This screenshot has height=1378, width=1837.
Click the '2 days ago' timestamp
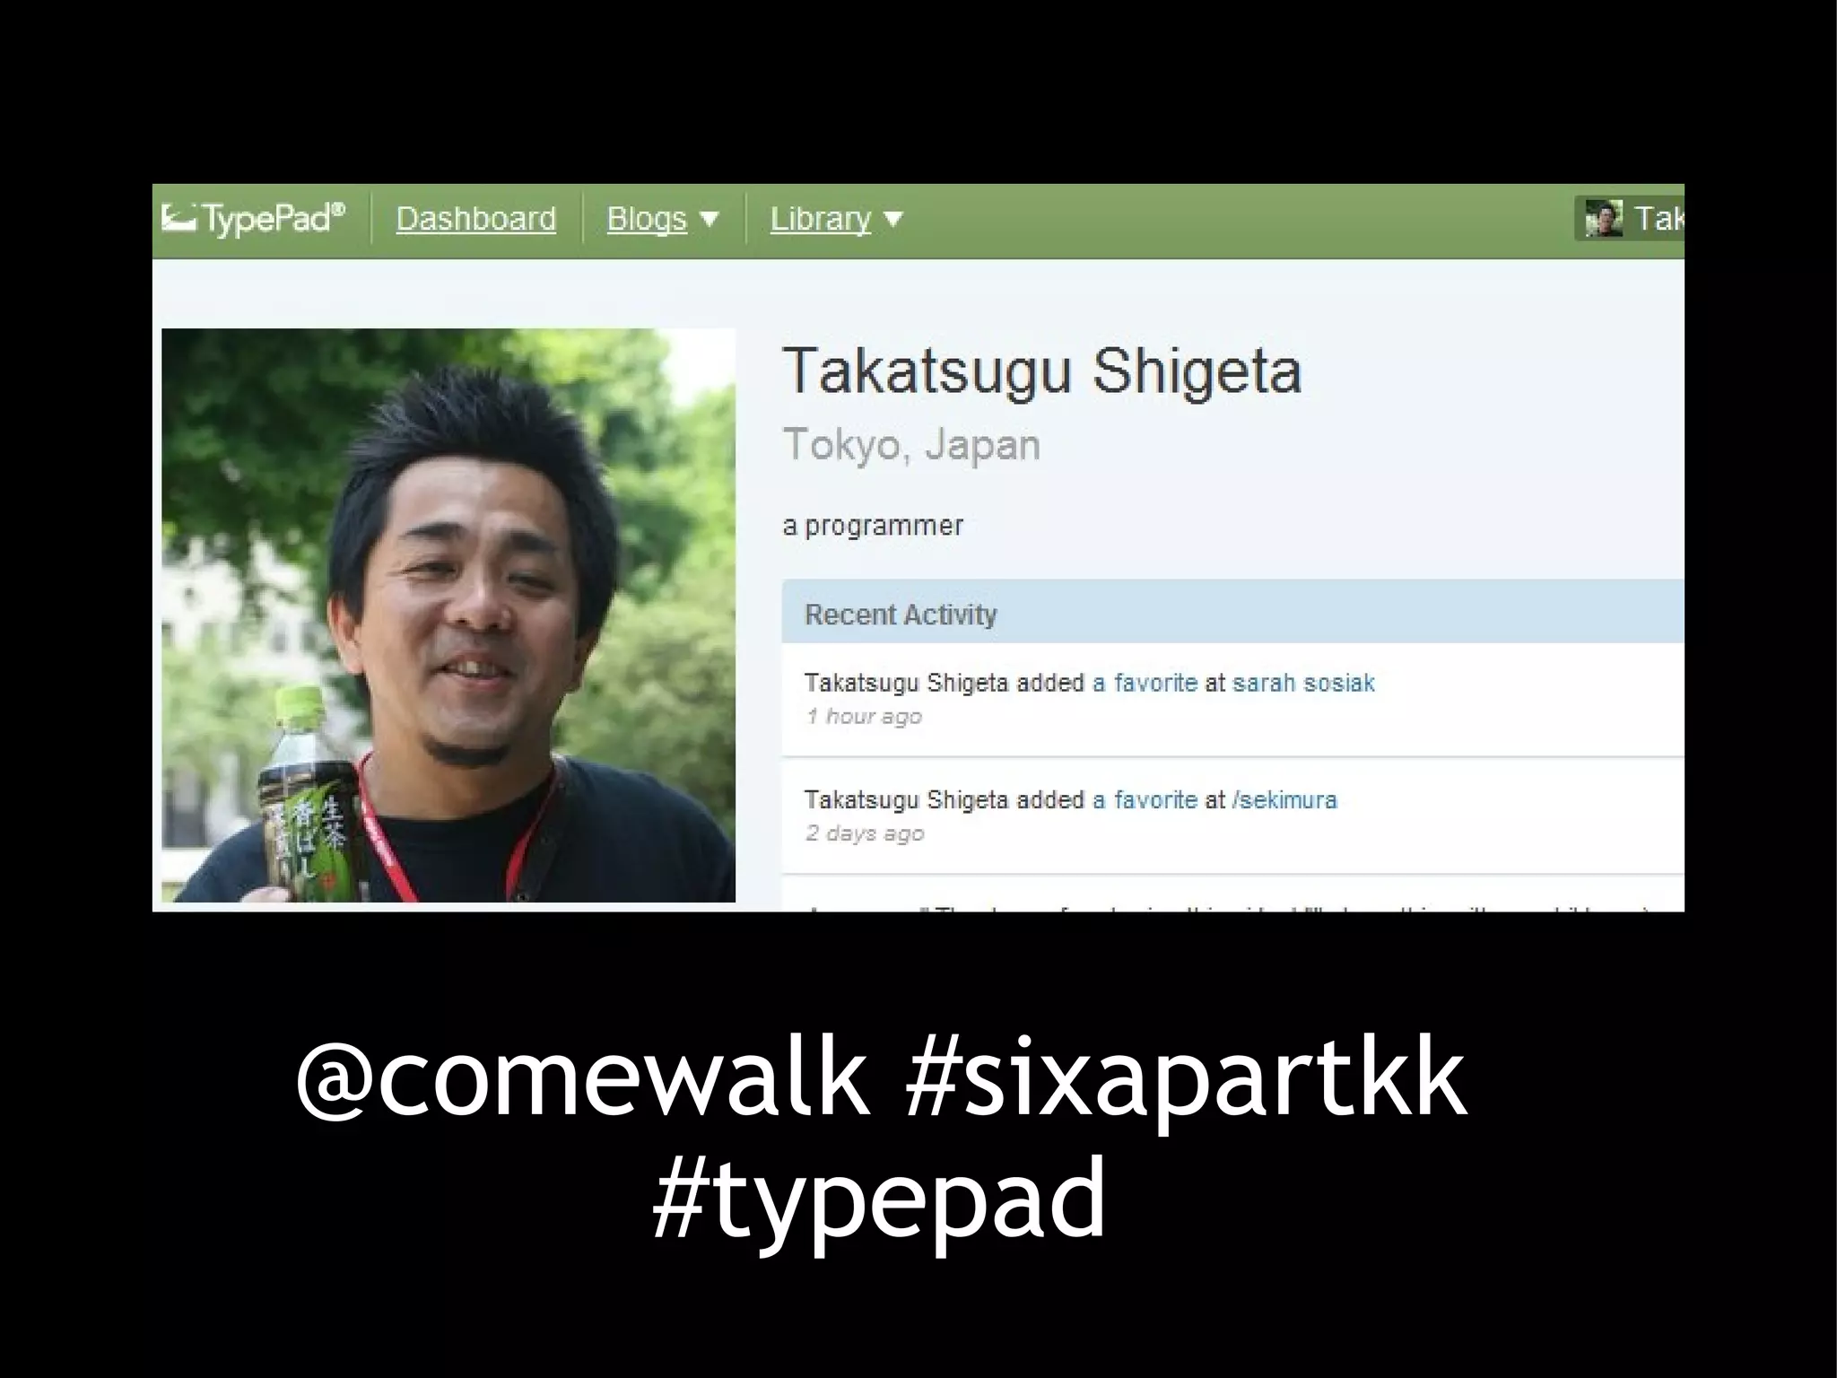coord(865,833)
